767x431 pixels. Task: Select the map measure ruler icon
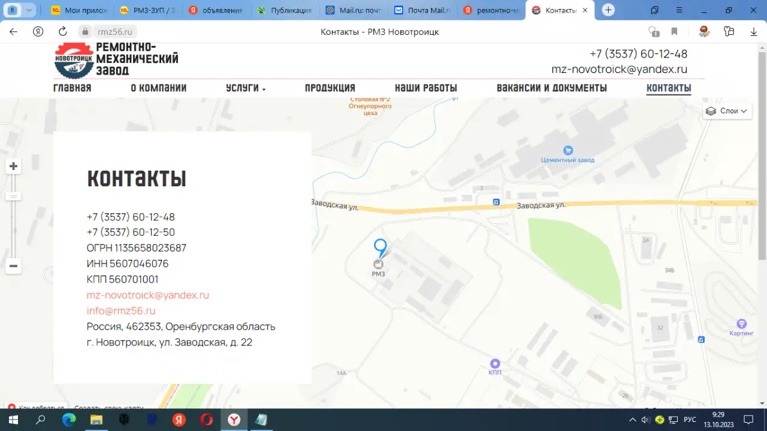coord(13,196)
